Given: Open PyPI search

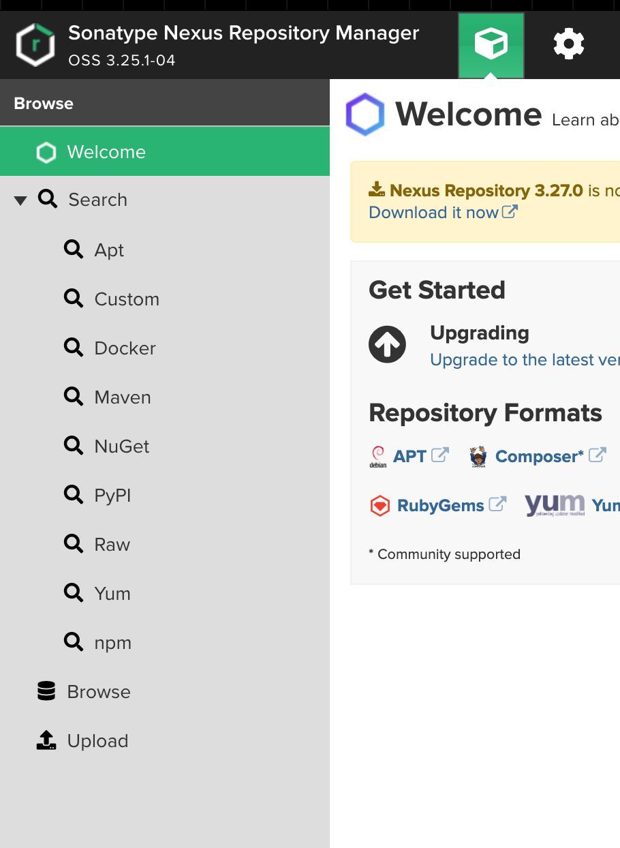Looking at the screenshot, I should [112, 496].
